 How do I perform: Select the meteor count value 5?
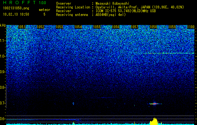pos(44,14)
